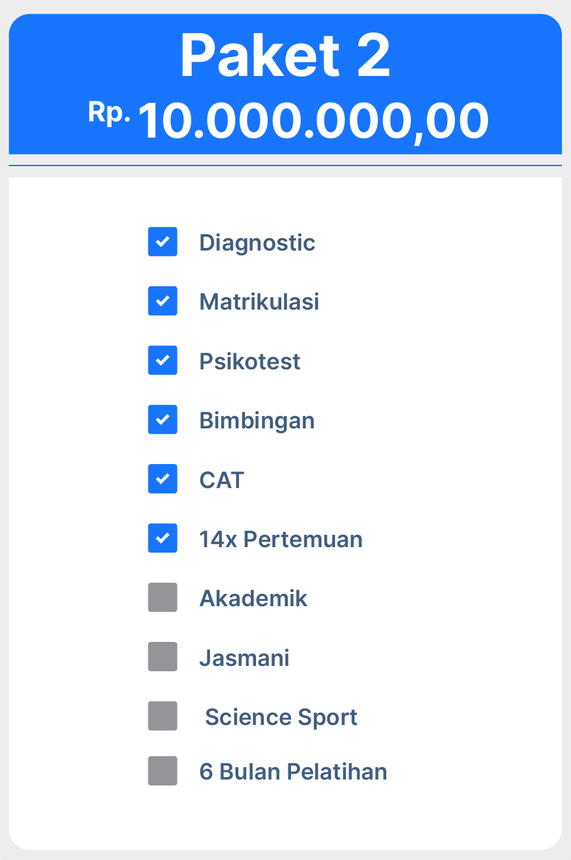Click the 6 Bulan Pelatihan label
This screenshot has width=571, height=860.
(293, 772)
